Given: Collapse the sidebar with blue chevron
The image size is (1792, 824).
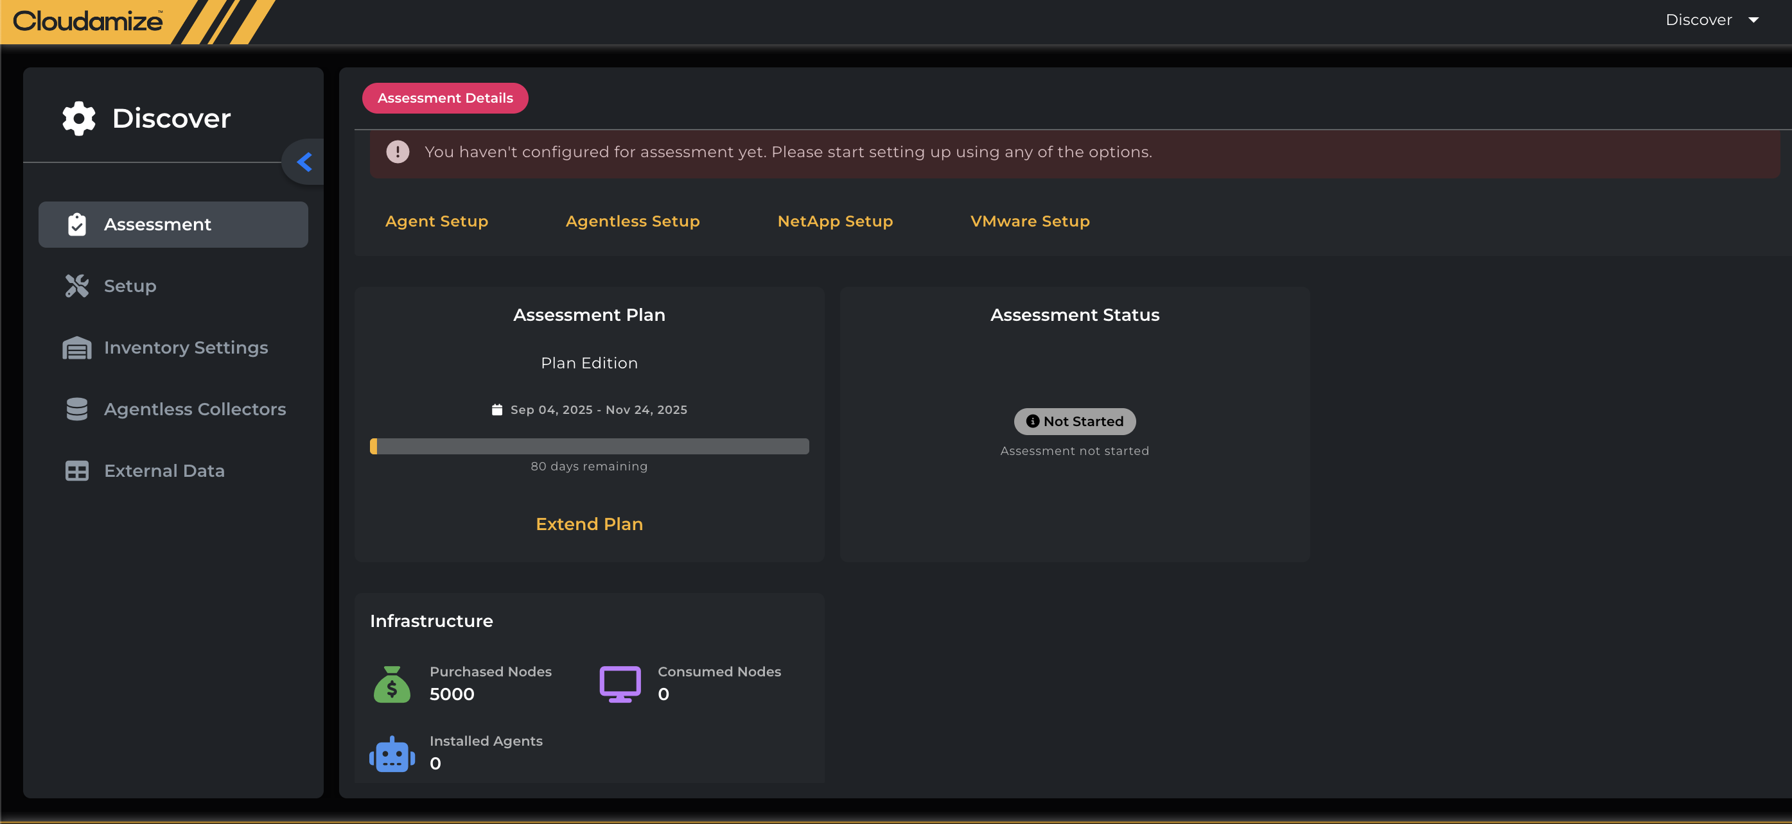Looking at the screenshot, I should point(304,162).
